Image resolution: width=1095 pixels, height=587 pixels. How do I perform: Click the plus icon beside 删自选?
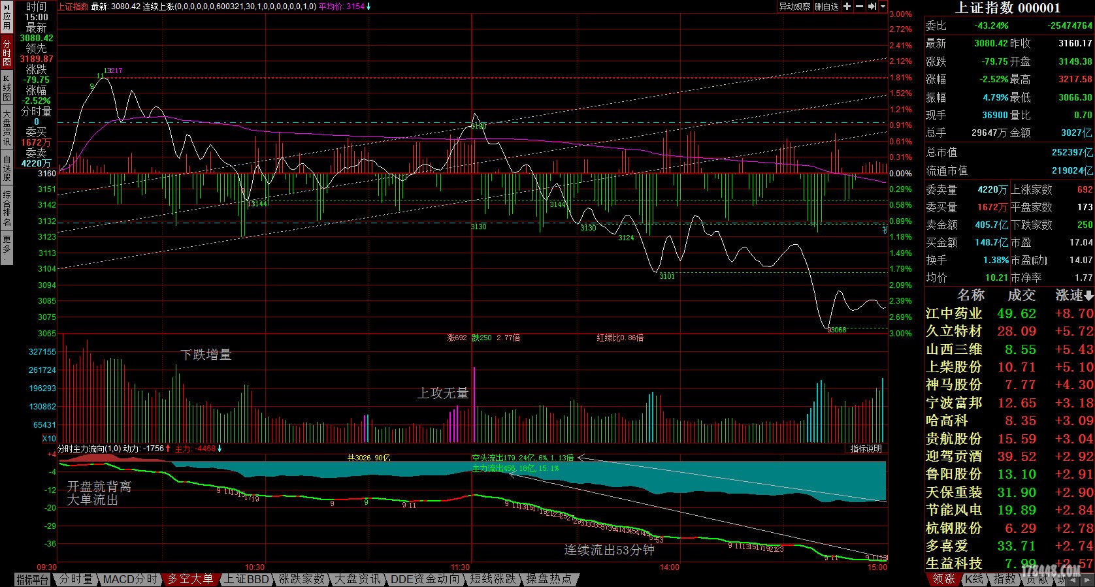pos(847,7)
